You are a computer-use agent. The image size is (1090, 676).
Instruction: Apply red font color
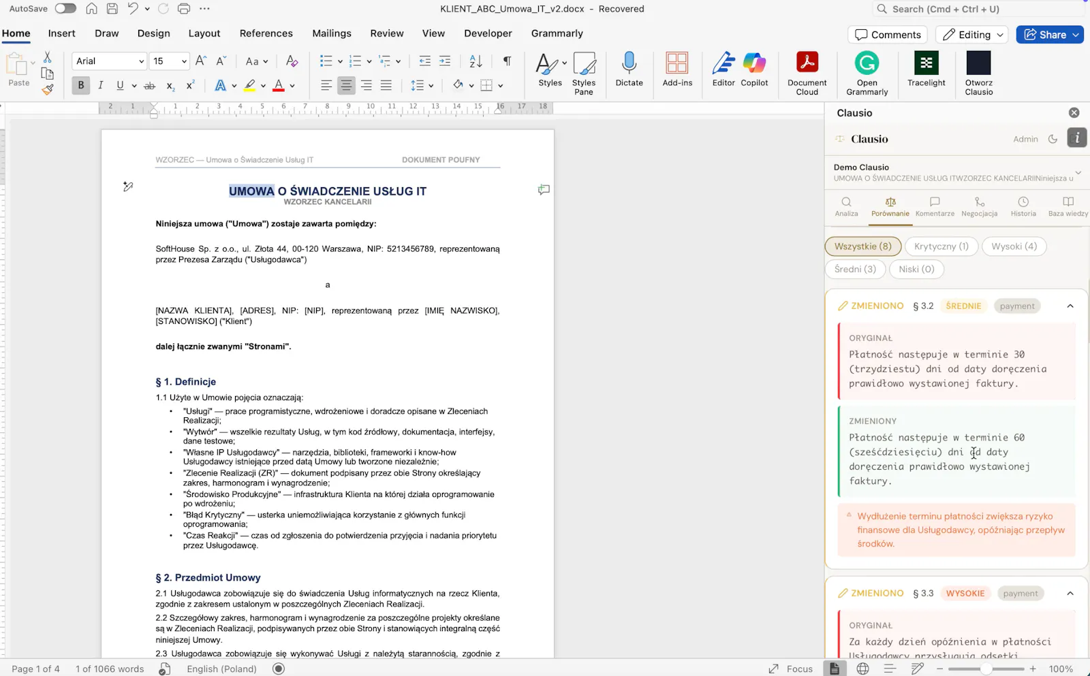278,86
